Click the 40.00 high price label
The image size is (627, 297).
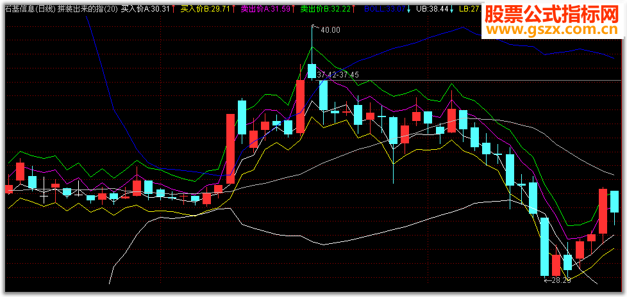coord(330,30)
